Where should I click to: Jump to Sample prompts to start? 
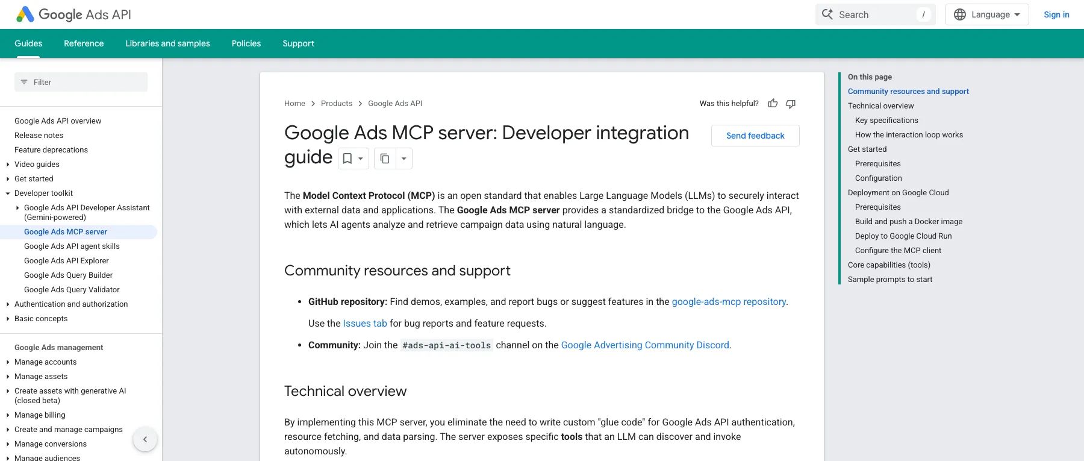[x=890, y=280]
